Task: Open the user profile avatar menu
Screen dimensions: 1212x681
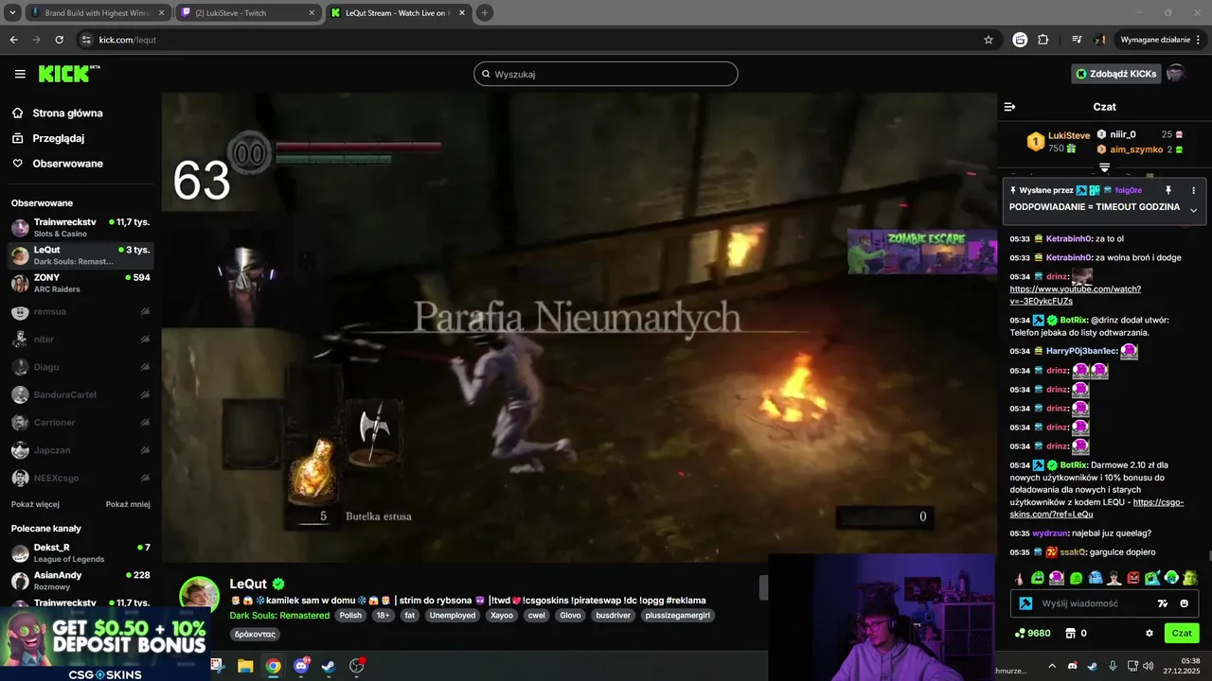Action: 1176,74
